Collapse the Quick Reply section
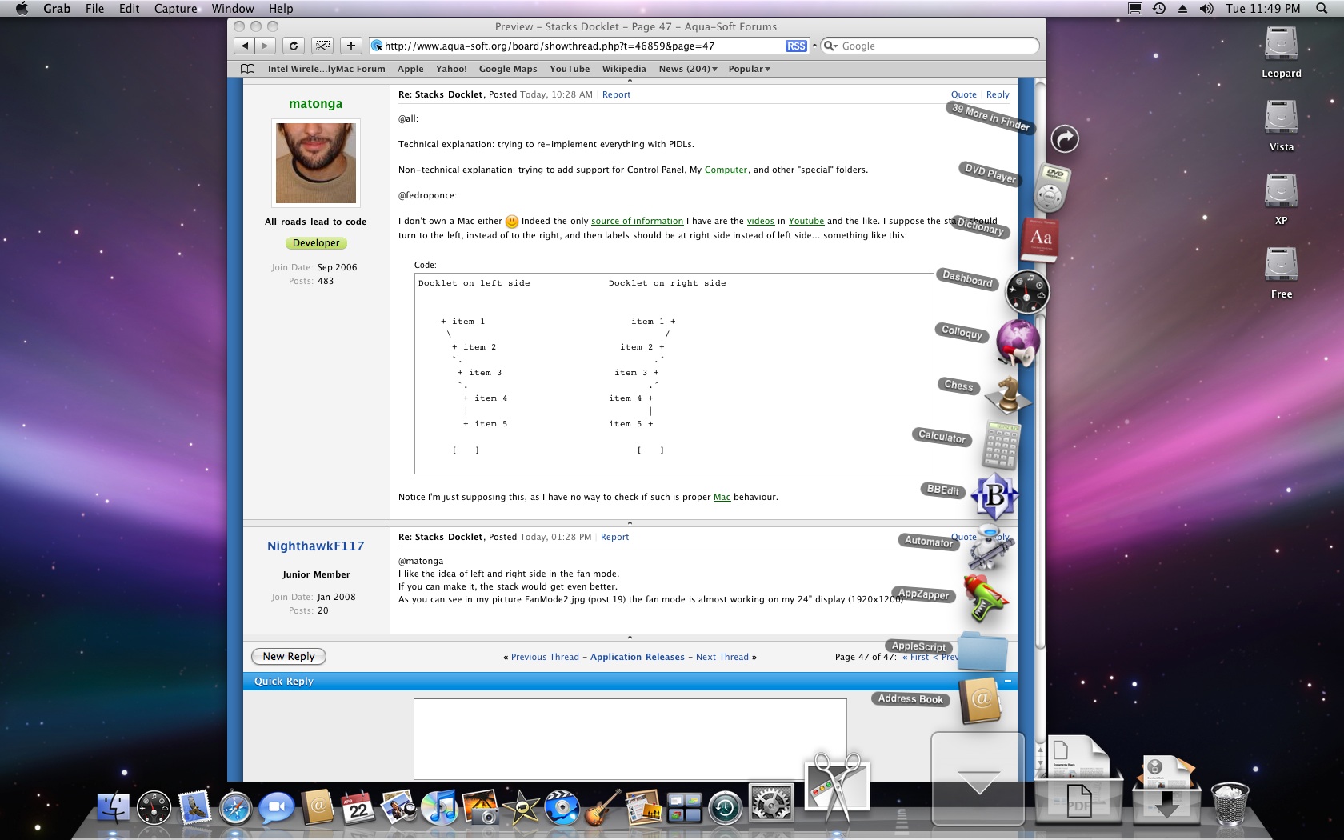Image resolution: width=1344 pixels, height=840 pixels. [1007, 681]
